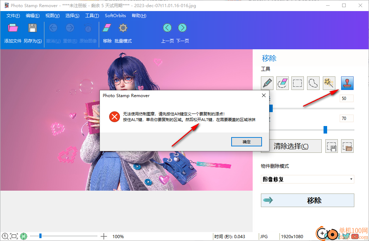Maximize the Photo Stamp Remover window
369x241 pixels.
344,5
